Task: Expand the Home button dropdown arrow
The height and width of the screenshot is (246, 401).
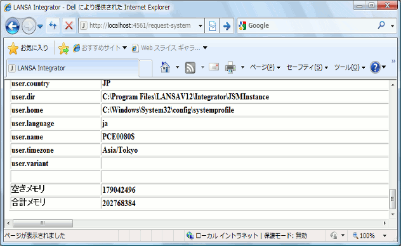Action: 177,67
